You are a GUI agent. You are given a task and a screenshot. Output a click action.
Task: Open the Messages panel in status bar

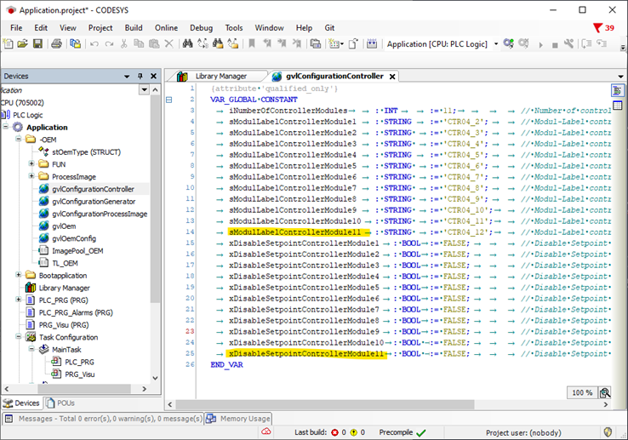(x=102, y=419)
